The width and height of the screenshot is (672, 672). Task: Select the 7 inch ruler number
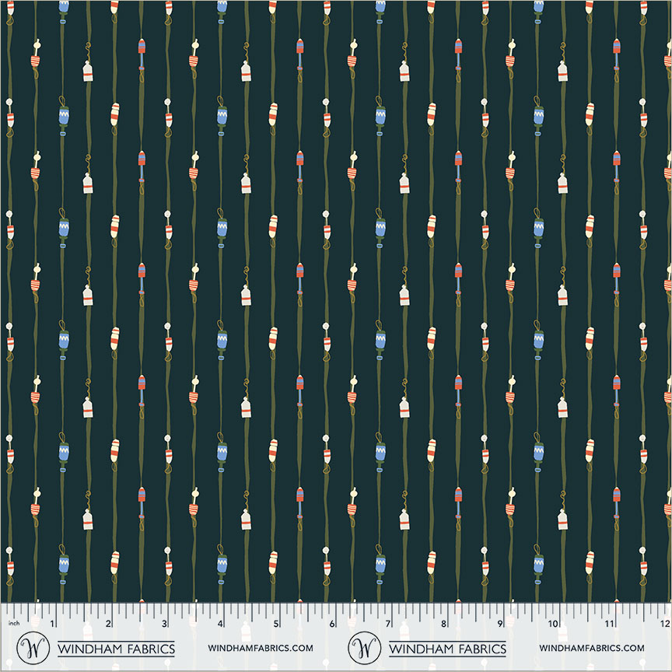(x=388, y=624)
